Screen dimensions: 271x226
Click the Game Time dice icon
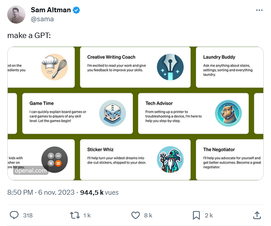point(112,113)
